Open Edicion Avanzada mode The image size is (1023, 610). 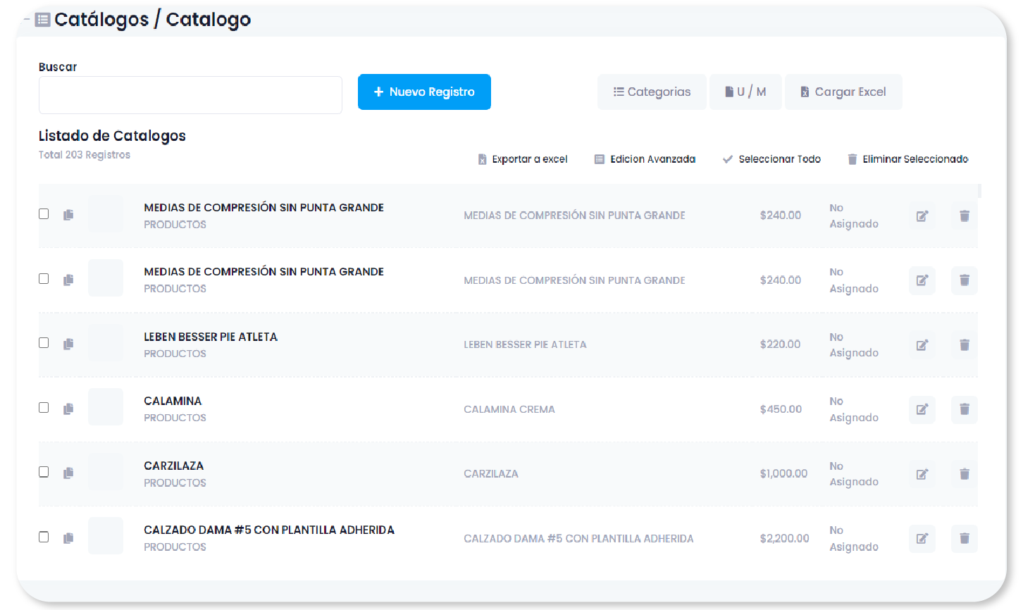click(x=645, y=159)
